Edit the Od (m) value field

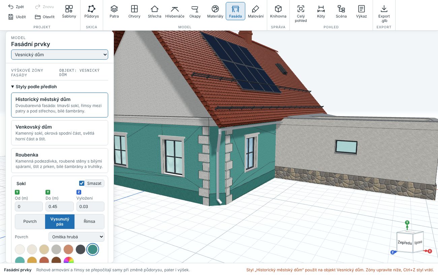[29, 206]
